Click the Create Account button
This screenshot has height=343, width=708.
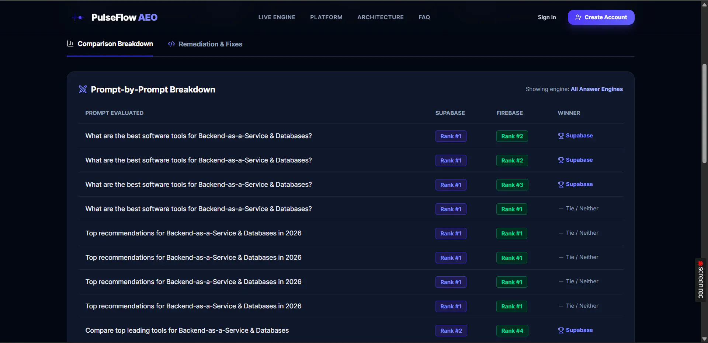click(x=601, y=17)
